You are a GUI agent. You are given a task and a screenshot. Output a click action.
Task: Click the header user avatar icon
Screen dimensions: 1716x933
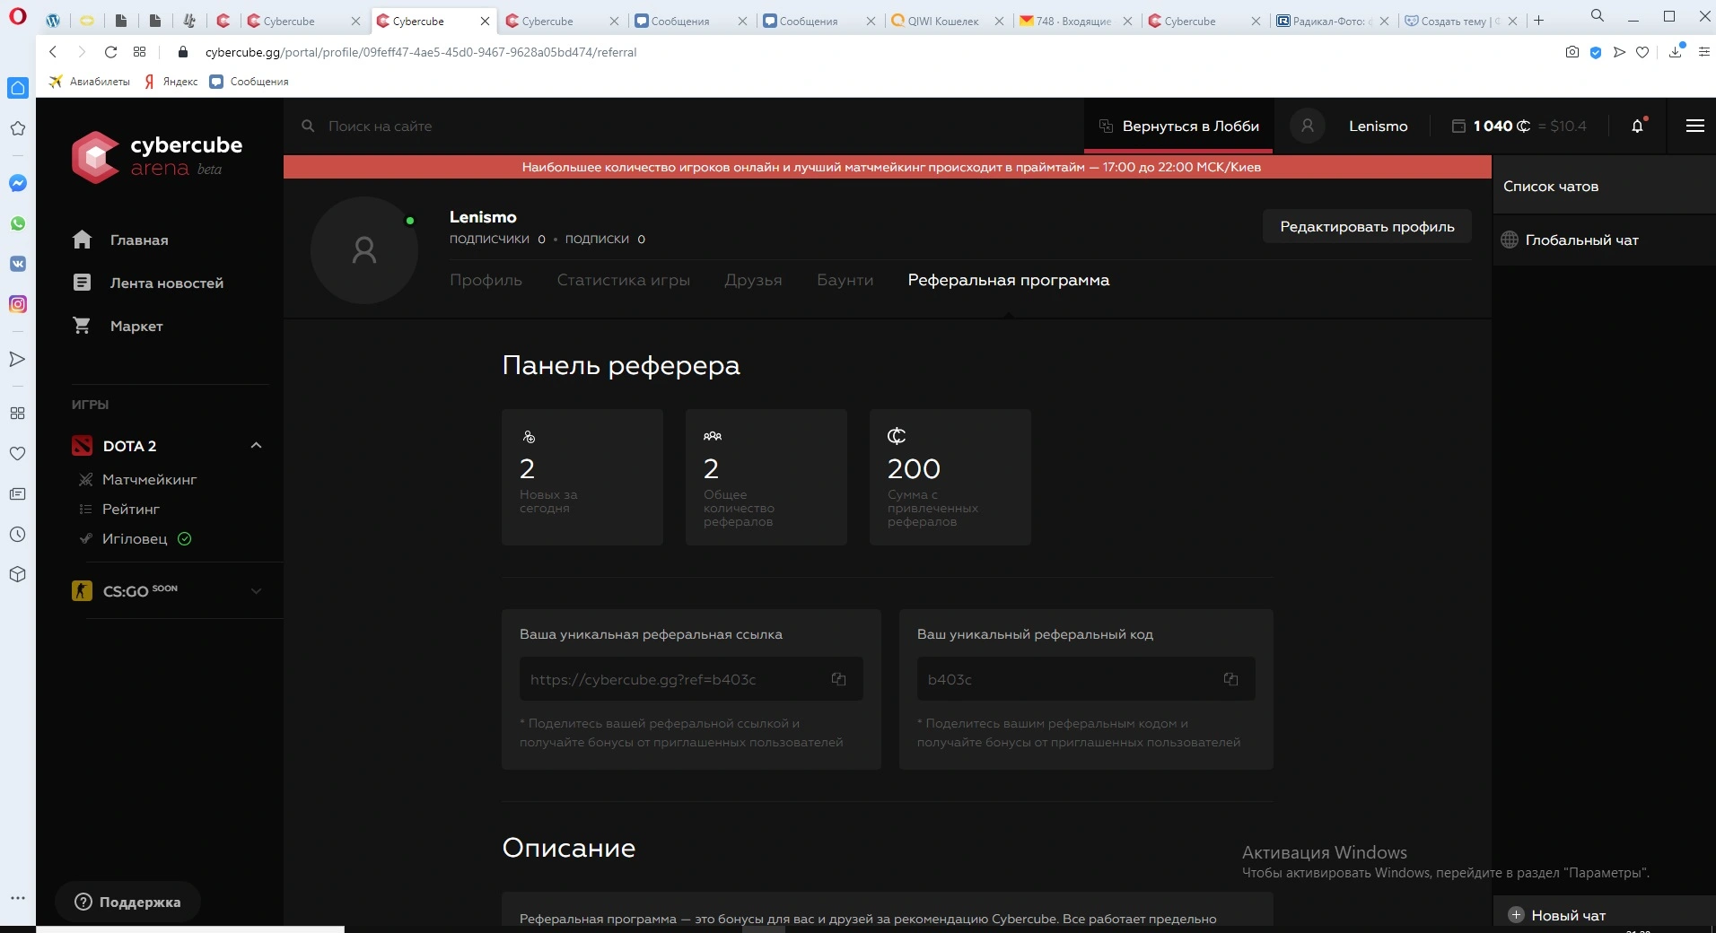click(1308, 126)
